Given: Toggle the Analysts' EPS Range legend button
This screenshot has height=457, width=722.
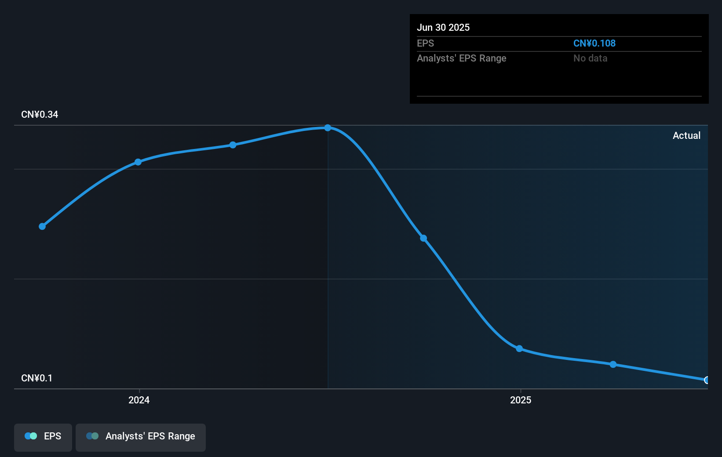Looking at the screenshot, I should point(141,437).
